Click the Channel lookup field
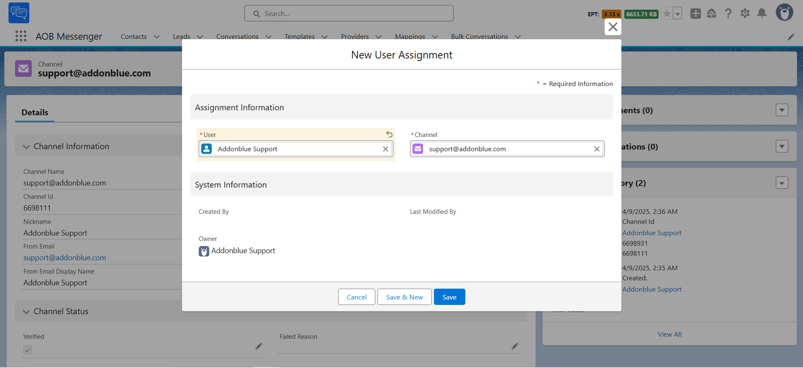 click(507, 149)
